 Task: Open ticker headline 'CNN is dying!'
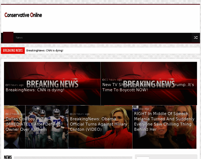[x=45, y=50]
